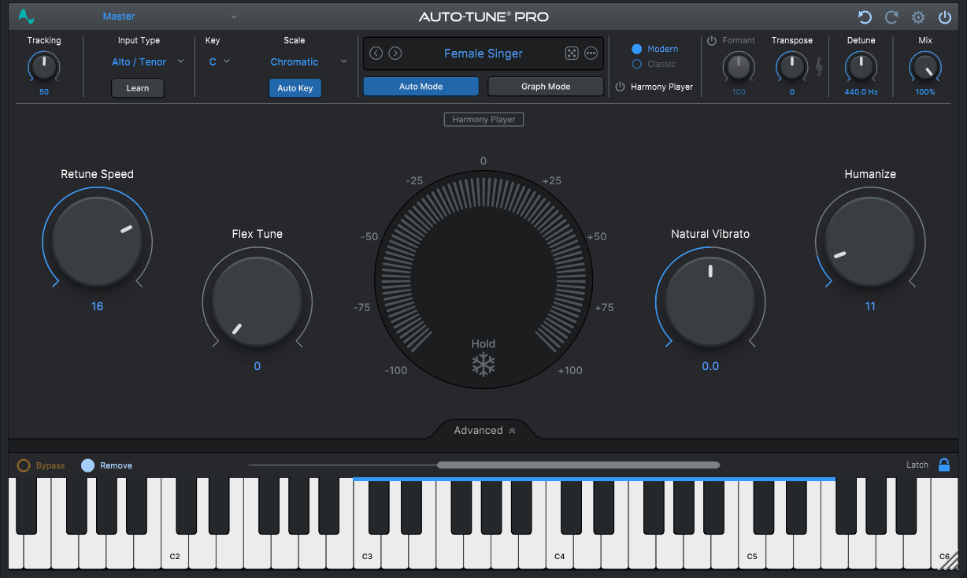Click the random preset dice icon
The image size is (967, 578).
[572, 54]
